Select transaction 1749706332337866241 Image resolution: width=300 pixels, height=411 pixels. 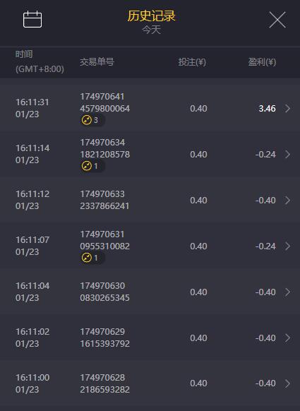(104, 200)
